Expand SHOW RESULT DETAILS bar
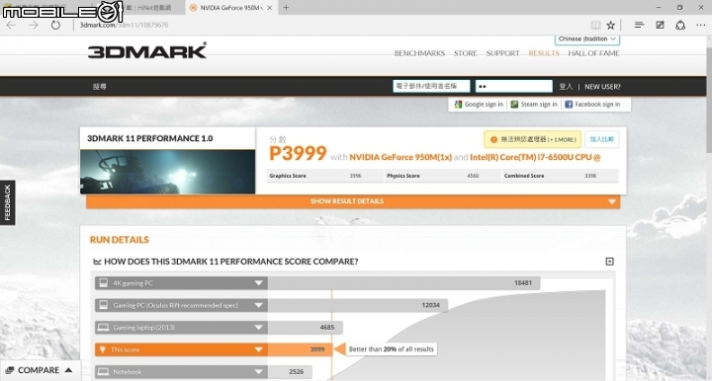712x381 pixels. (x=353, y=201)
